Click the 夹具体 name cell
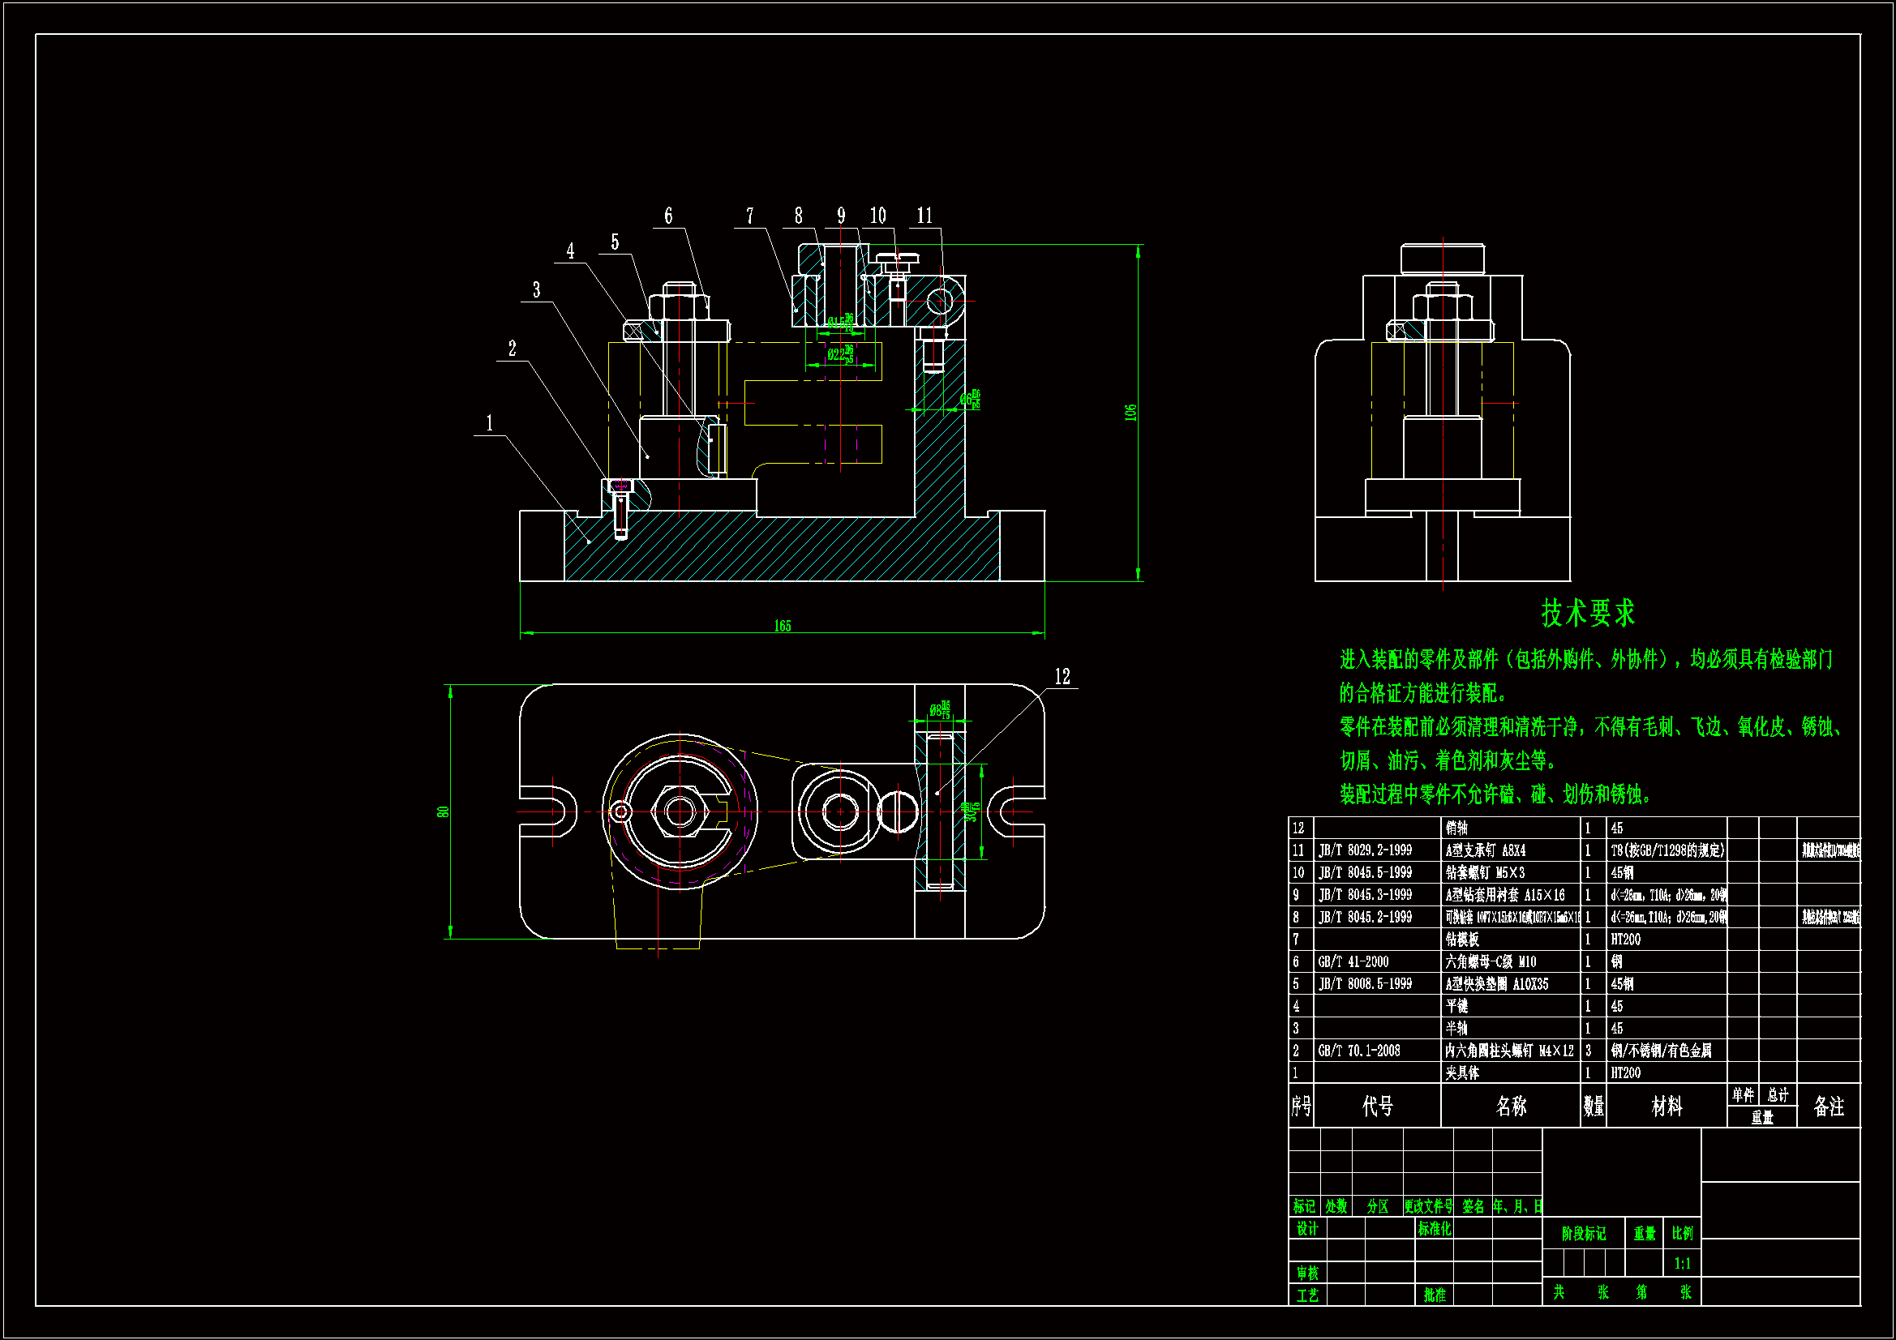Image resolution: width=1896 pixels, height=1340 pixels. pyautogui.click(x=1461, y=1073)
